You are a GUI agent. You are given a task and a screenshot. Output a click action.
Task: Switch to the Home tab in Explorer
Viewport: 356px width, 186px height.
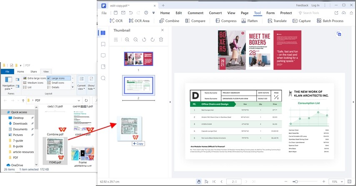(20, 72)
